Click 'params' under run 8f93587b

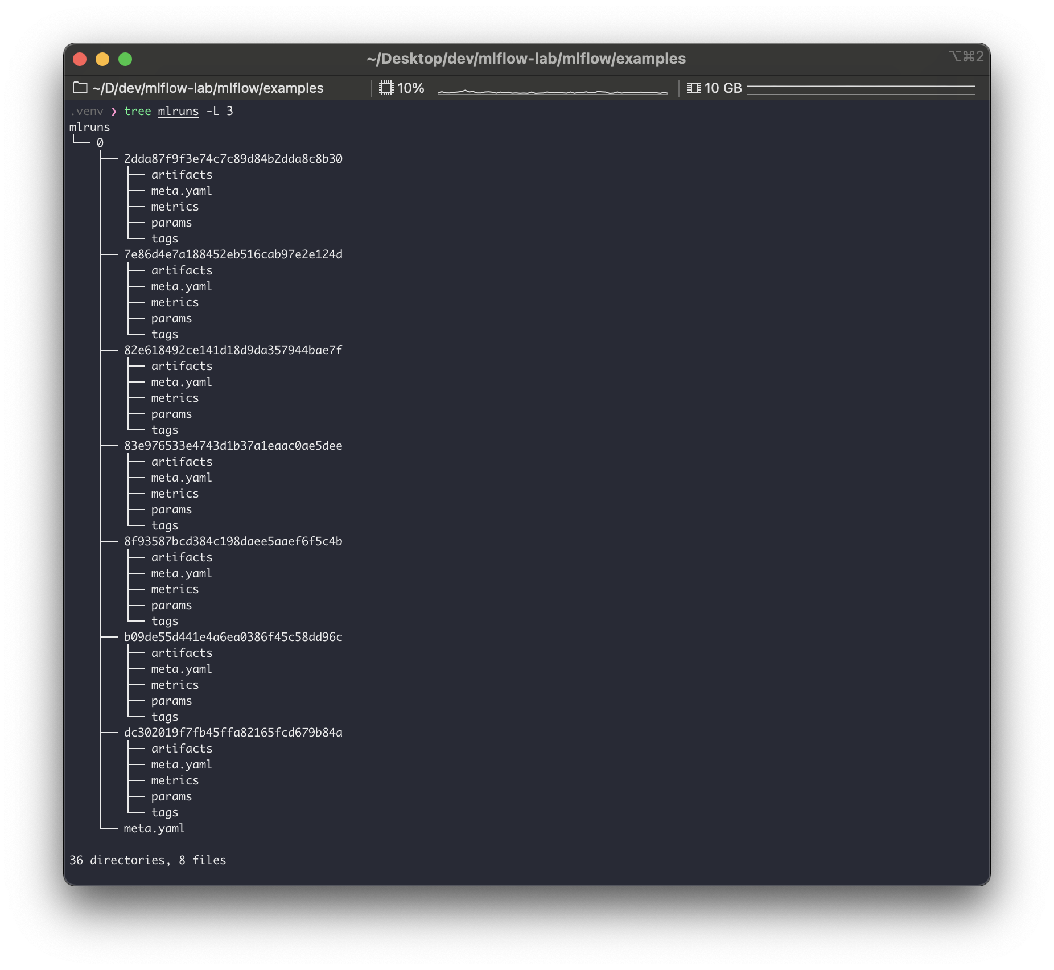[x=171, y=605]
